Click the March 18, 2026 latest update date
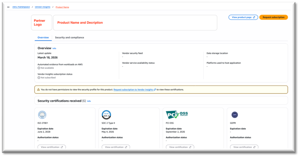Image resolution: width=300 pixels, height=158 pixels. pyautogui.click(x=48, y=58)
